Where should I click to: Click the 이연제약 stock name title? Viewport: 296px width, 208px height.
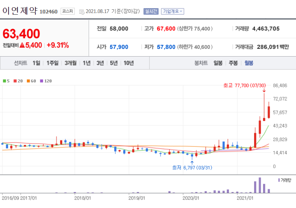(x=20, y=11)
